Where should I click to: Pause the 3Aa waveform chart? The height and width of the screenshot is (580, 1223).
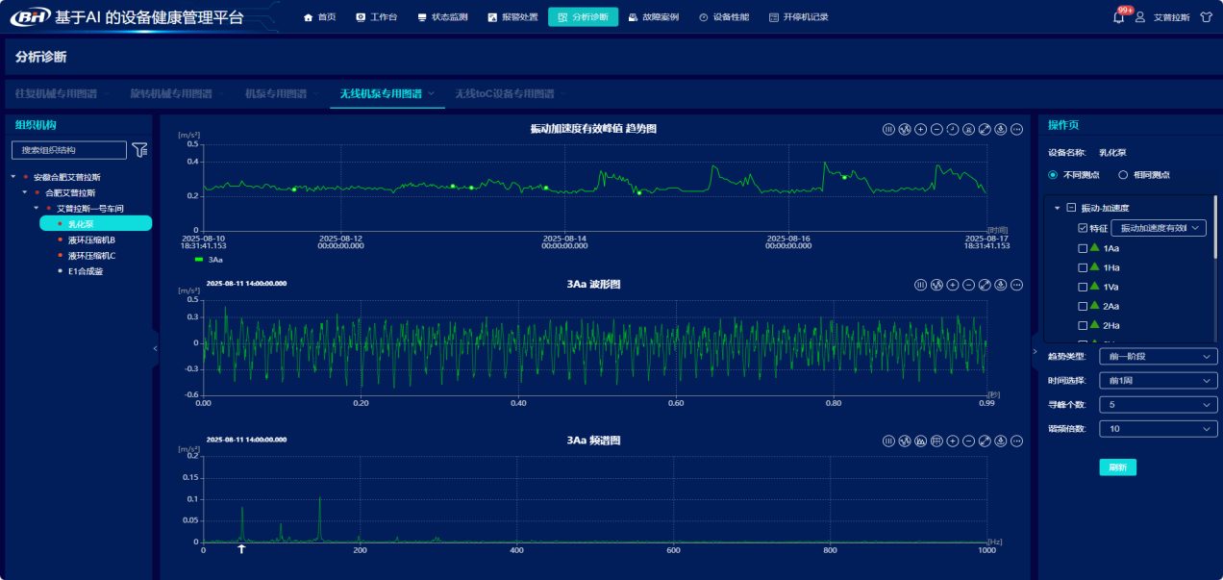coord(920,285)
